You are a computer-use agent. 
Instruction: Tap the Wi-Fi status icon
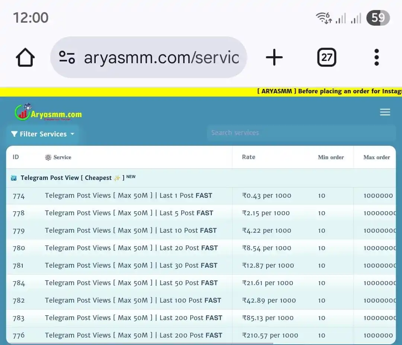click(324, 18)
